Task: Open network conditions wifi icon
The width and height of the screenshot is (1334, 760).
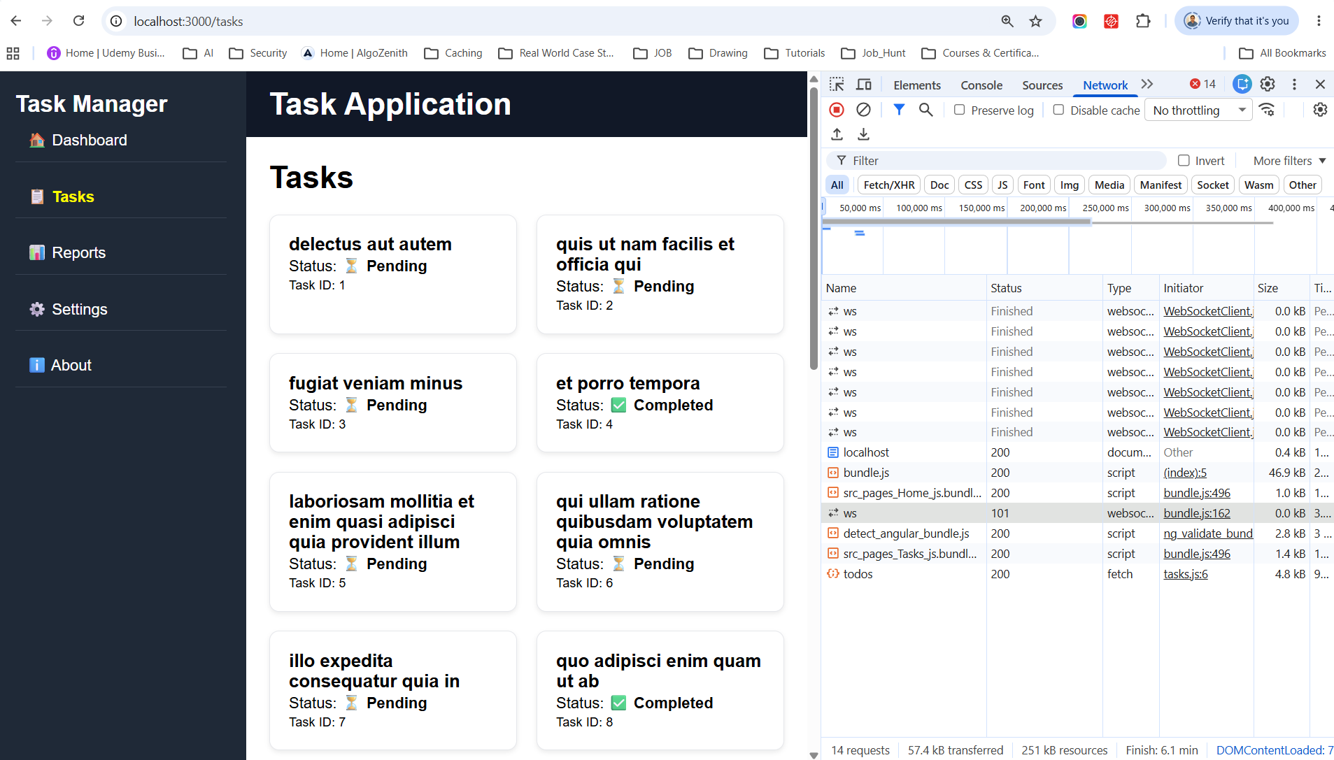Action: point(1267,110)
